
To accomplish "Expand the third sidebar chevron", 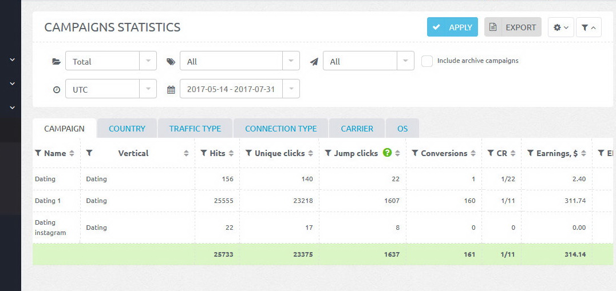I will 12,107.
